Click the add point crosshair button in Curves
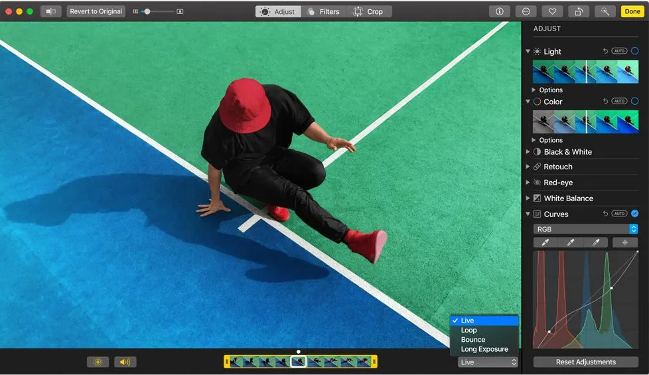Image resolution: width=649 pixels, height=375 pixels. click(624, 242)
